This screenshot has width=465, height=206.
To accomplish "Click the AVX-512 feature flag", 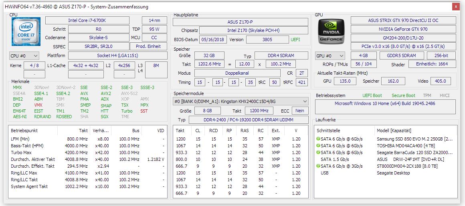I will point(129,93).
